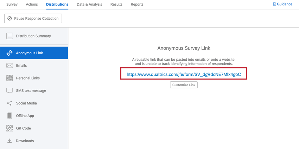The height and width of the screenshot is (149, 299).
Task: Go to the Results tab
Action: 116,4
